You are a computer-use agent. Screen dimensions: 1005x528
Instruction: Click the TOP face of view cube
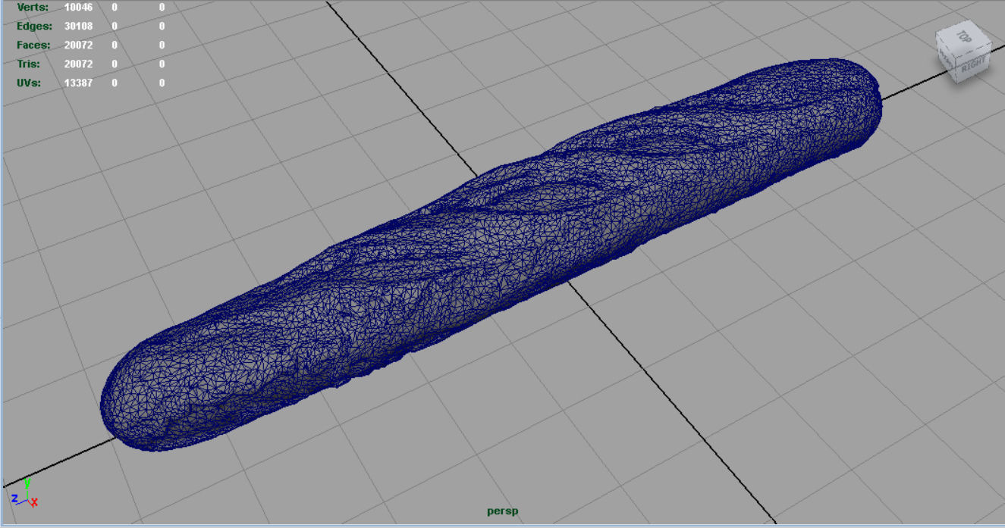pyautogui.click(x=963, y=36)
